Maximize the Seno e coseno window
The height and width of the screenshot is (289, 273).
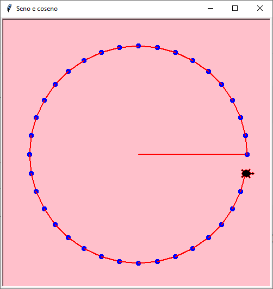pyautogui.click(x=235, y=8)
